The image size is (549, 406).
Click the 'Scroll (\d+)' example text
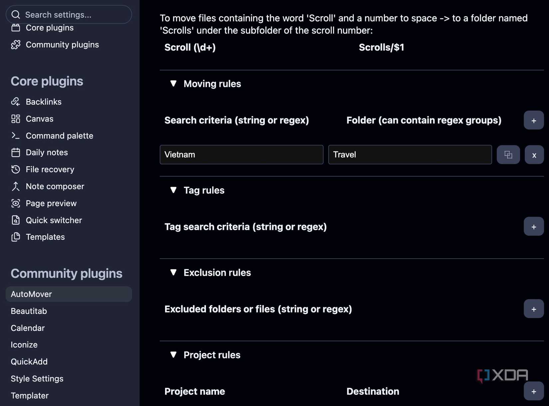190,47
